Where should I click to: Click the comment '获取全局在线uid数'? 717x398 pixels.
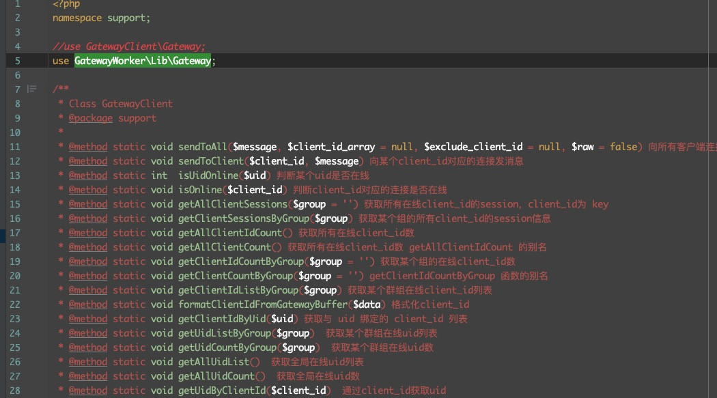[318, 376]
